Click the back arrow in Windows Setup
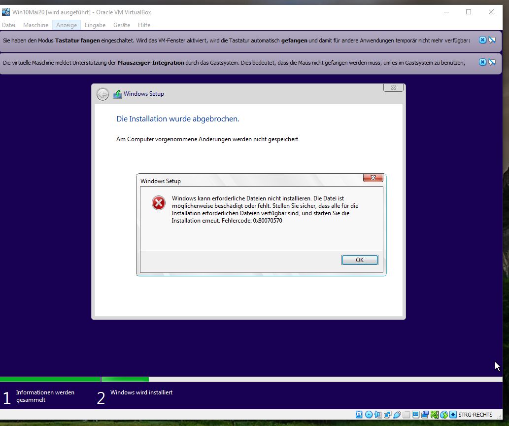 (102, 94)
